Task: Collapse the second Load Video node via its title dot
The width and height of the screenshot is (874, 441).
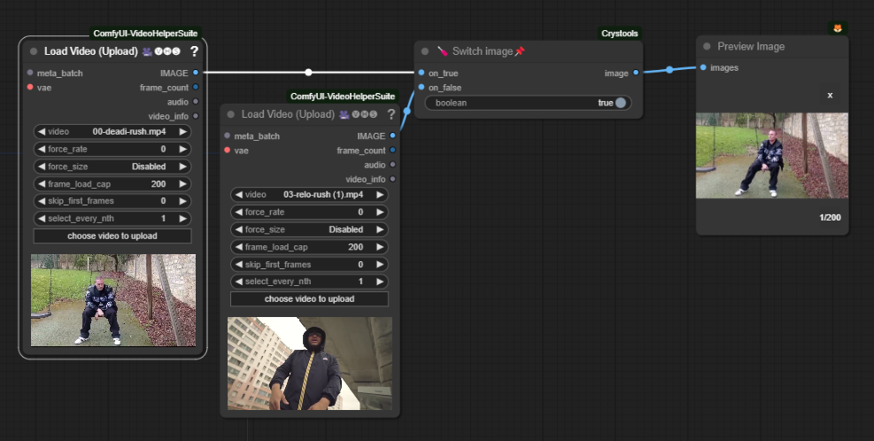Action: (x=231, y=114)
